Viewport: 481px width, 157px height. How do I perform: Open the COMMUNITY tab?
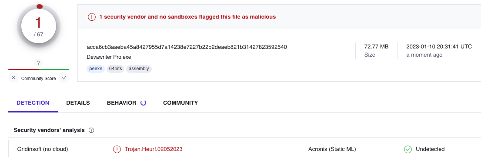coord(180,103)
